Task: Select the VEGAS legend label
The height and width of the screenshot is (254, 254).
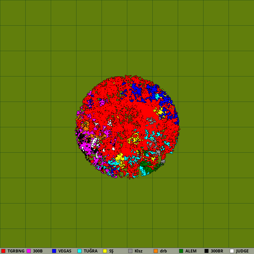Action: tap(65, 251)
